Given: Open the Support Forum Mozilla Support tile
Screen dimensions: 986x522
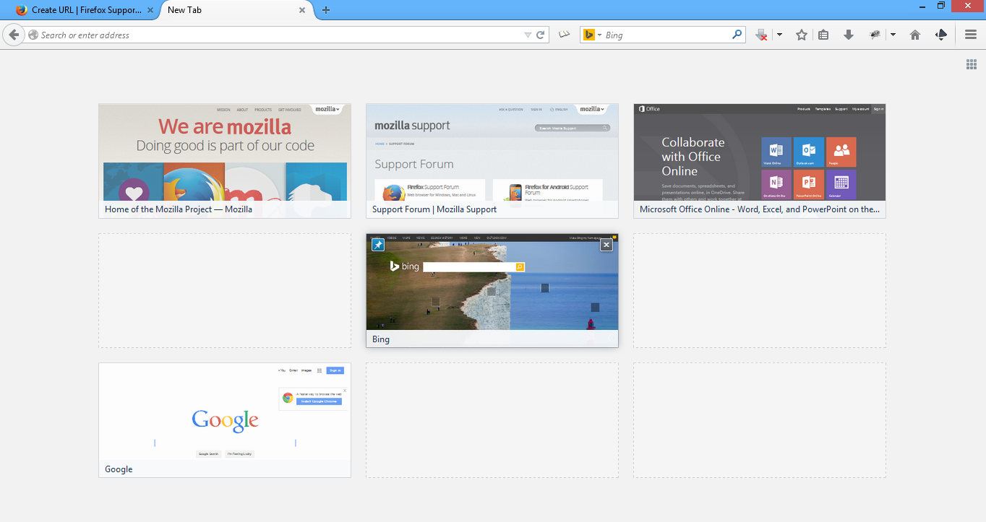Looking at the screenshot, I should (492, 161).
